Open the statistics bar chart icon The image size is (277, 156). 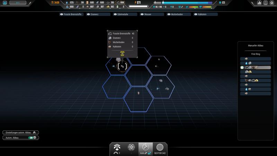[259, 3]
